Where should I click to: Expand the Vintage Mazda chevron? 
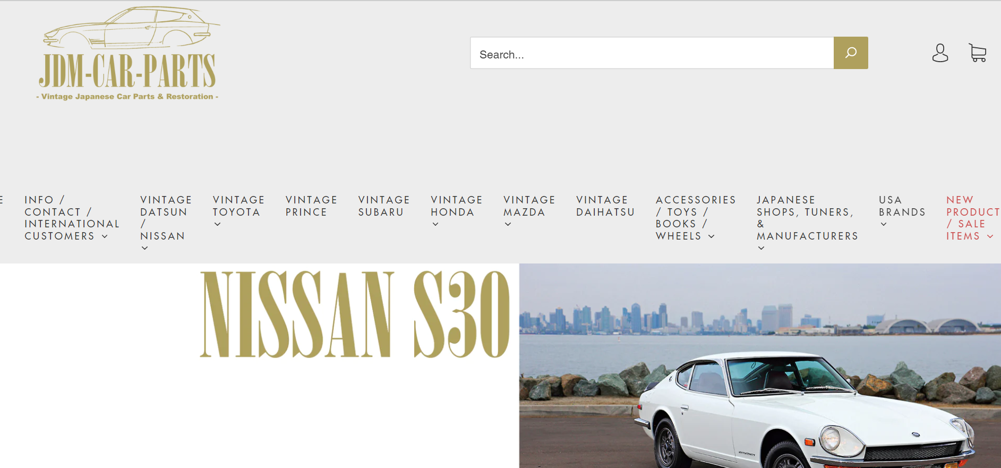508,224
